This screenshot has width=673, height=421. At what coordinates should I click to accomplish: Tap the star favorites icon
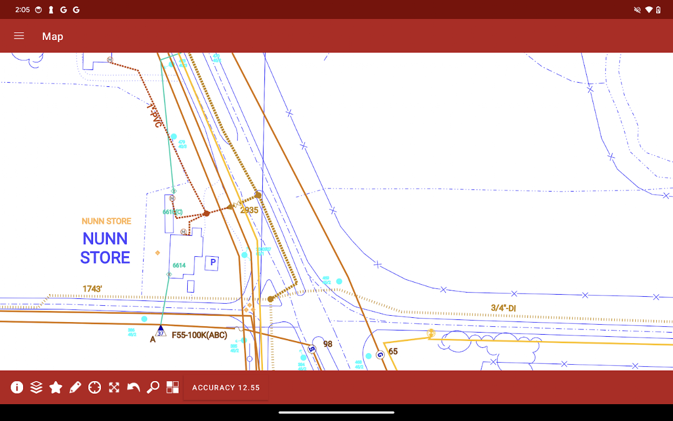56,387
